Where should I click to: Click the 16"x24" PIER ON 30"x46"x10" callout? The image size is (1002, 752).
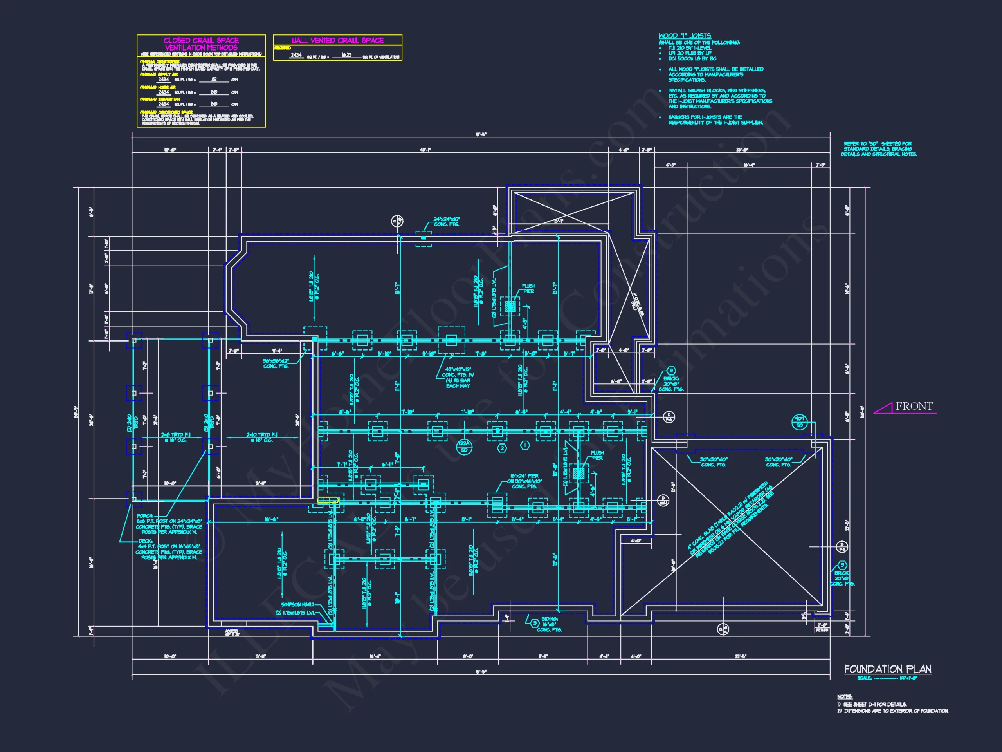tap(524, 481)
